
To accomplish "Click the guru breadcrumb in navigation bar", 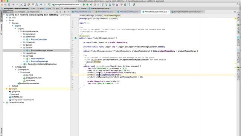I will click(x=56, y=8).
